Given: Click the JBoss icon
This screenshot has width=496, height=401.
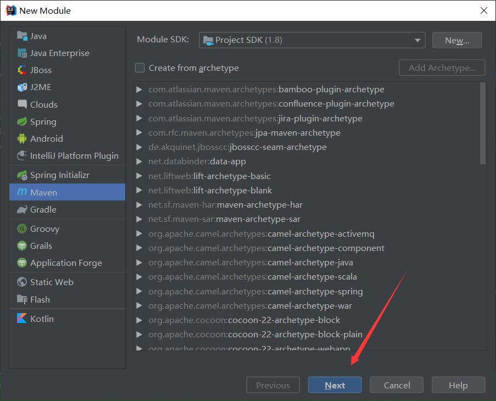Looking at the screenshot, I should click(x=22, y=70).
